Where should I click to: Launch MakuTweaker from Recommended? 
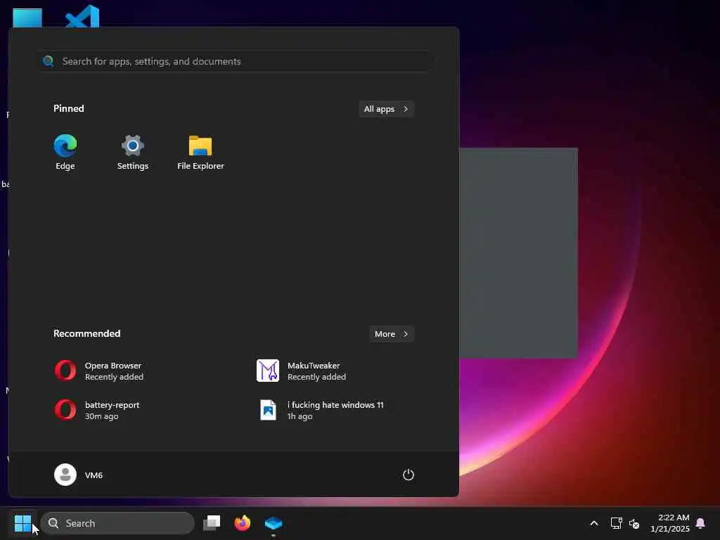301,371
